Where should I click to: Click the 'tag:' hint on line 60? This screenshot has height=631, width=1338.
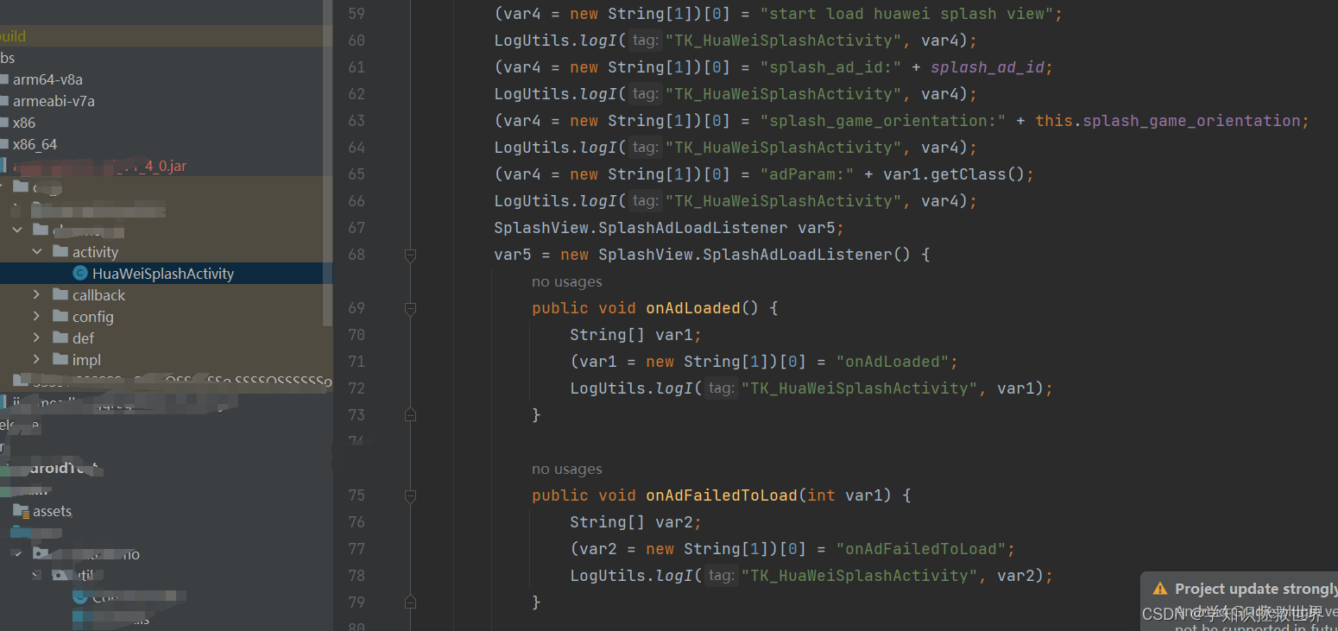point(645,40)
